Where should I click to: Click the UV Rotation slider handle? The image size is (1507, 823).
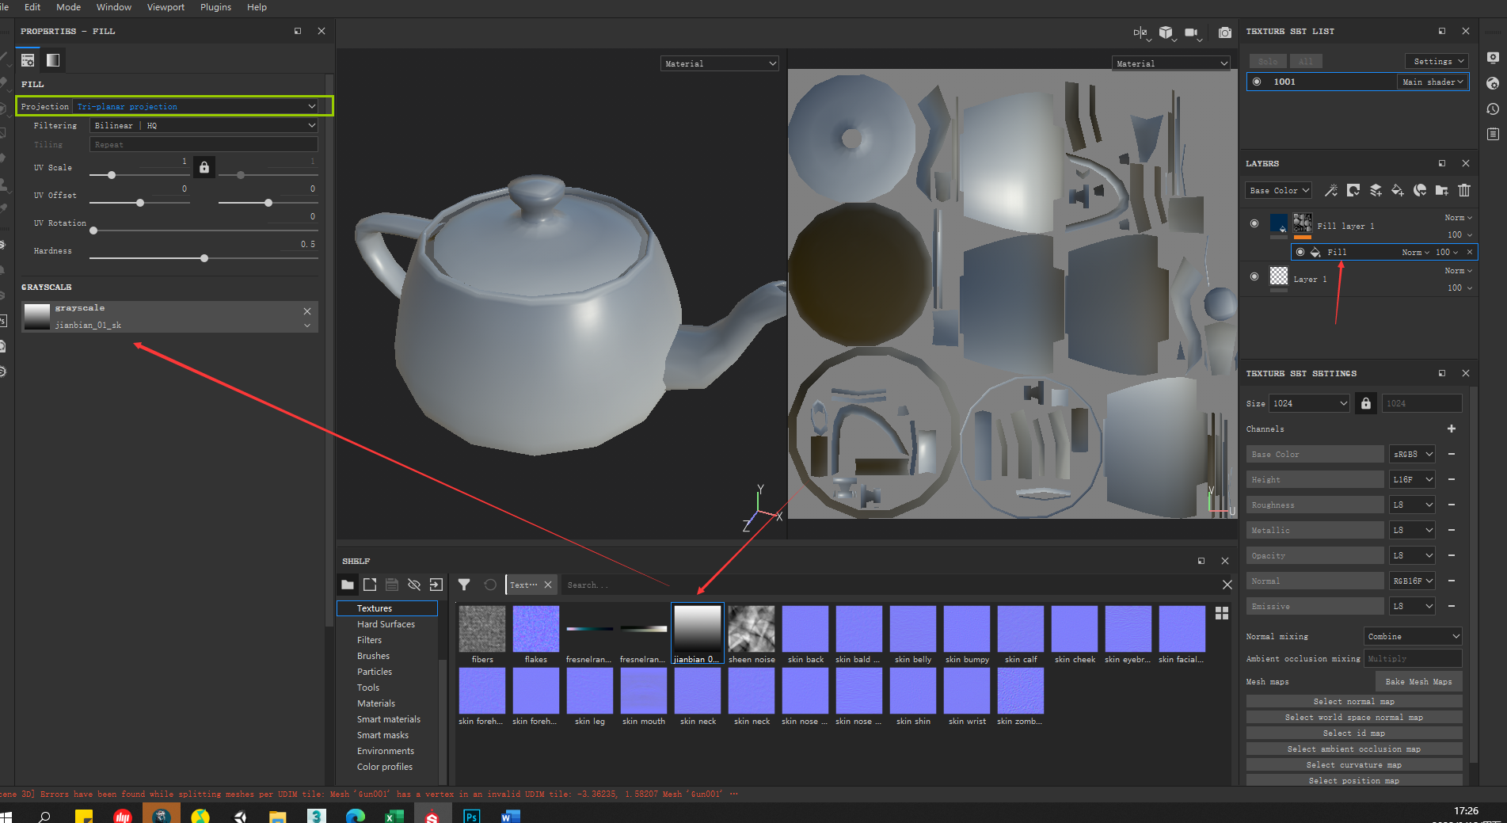[93, 231]
